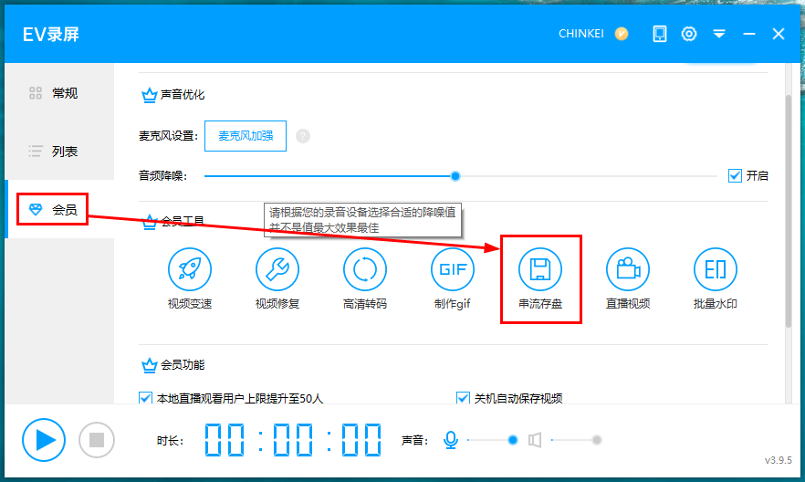Launch the 高清转码 transcoding tool

click(x=365, y=269)
